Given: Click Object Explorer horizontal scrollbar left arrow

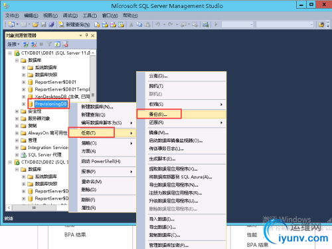Looking at the screenshot, I should 9,208.
